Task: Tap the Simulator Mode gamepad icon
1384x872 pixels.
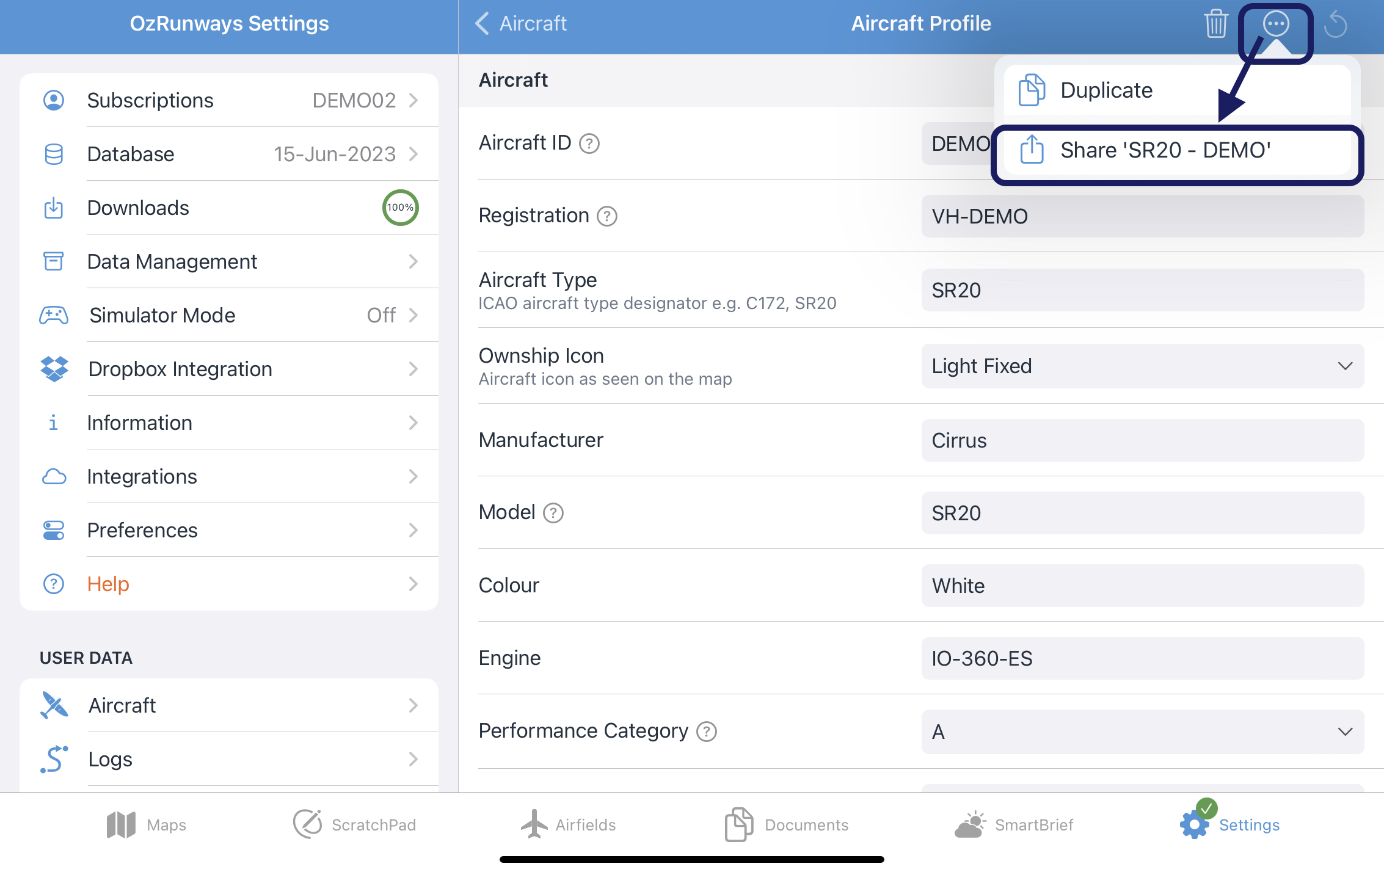Action: [54, 315]
